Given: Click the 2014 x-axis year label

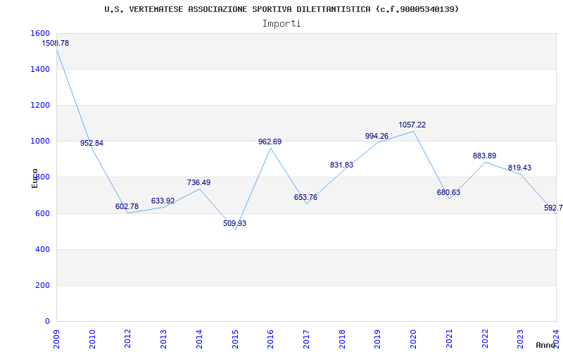Looking at the screenshot, I should click(199, 339).
